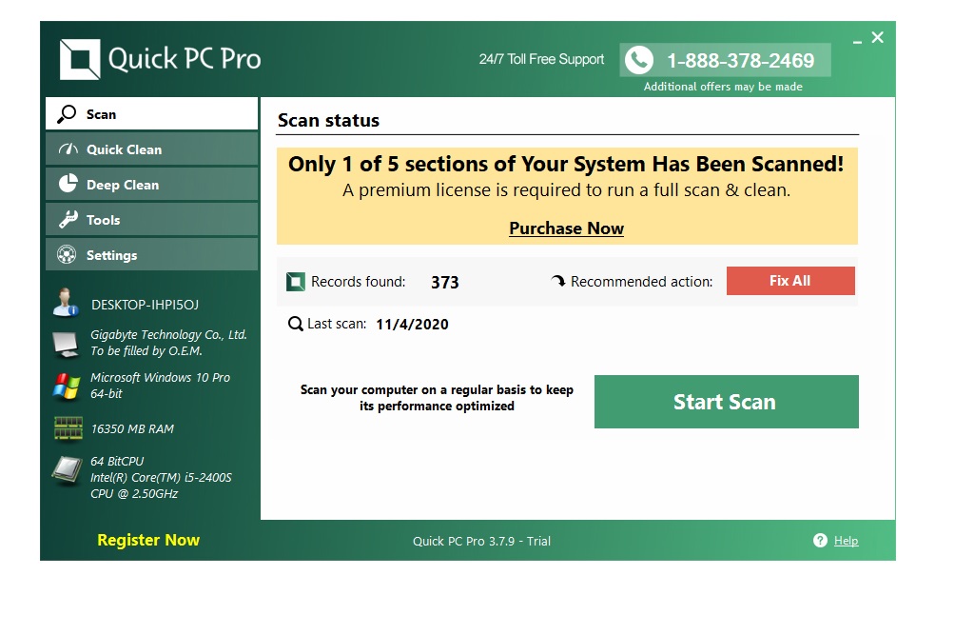This screenshot has width=955, height=635.
Task: Click the green phone support icon
Action: 639,60
